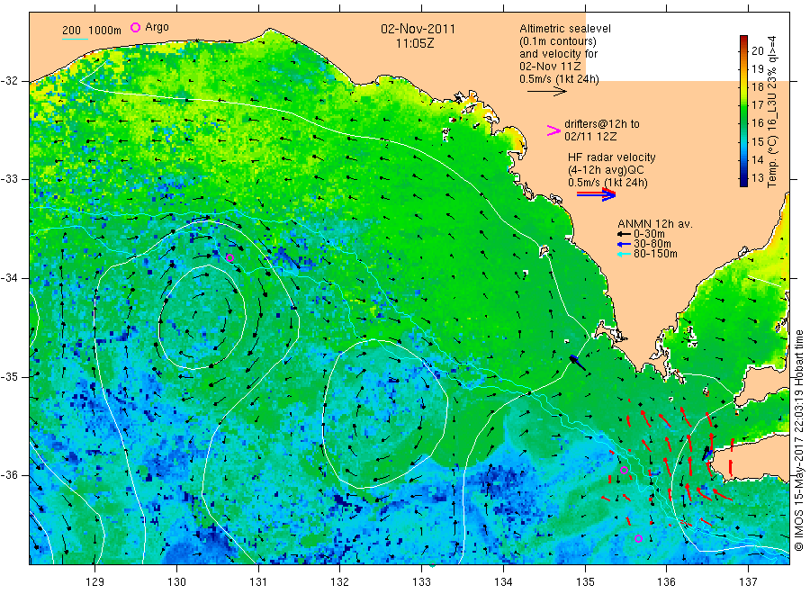Click the '0-30m' depth label
Screen dimensions: 810x594
[x=649, y=234]
